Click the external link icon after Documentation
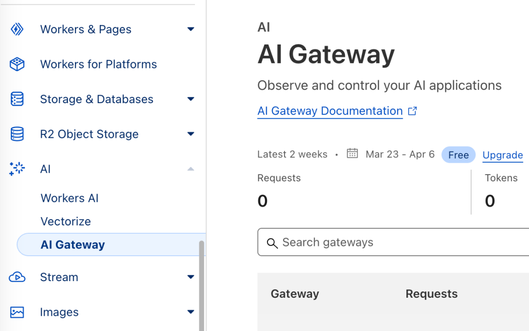 pyautogui.click(x=412, y=111)
